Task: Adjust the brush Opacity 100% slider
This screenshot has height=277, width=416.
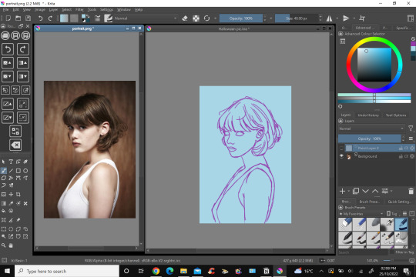Action: pos(241,18)
